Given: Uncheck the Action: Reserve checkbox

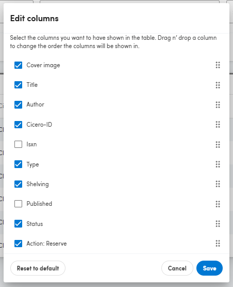Looking at the screenshot, I should click(x=18, y=244).
